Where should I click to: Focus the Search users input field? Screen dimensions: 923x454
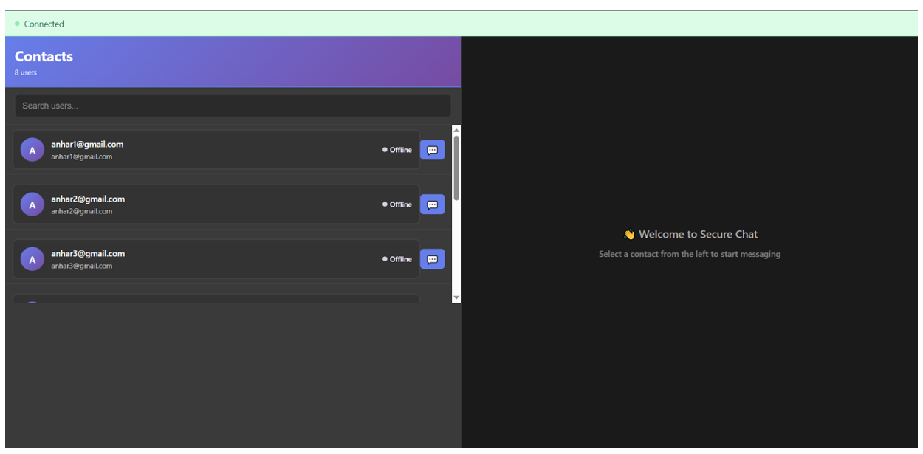click(x=233, y=106)
